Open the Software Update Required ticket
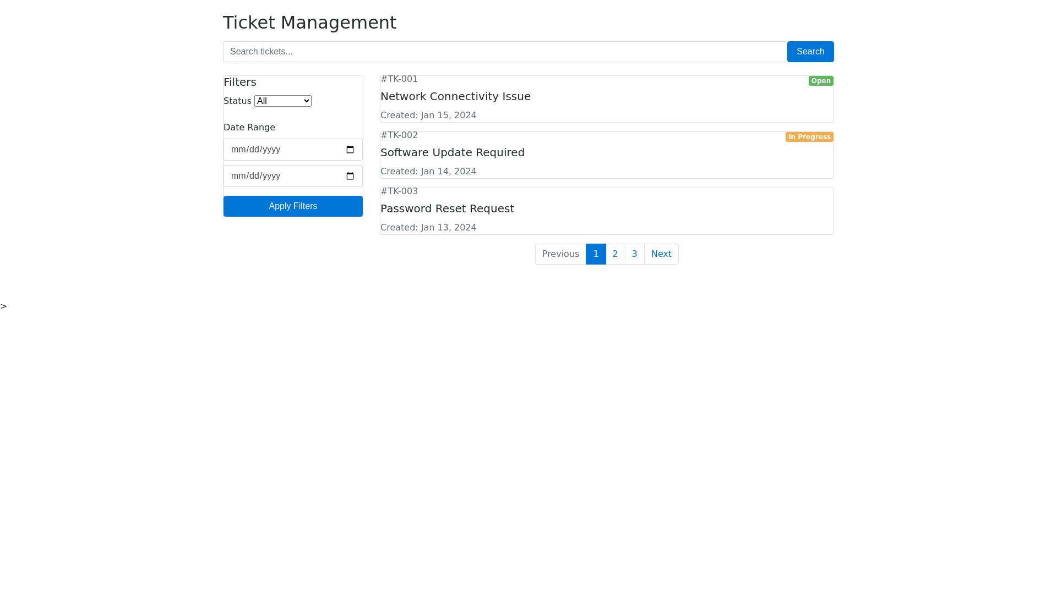Image resolution: width=1057 pixels, height=594 pixels. click(452, 152)
